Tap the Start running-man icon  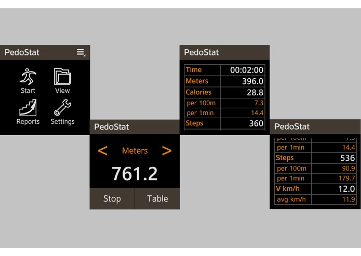click(28, 77)
